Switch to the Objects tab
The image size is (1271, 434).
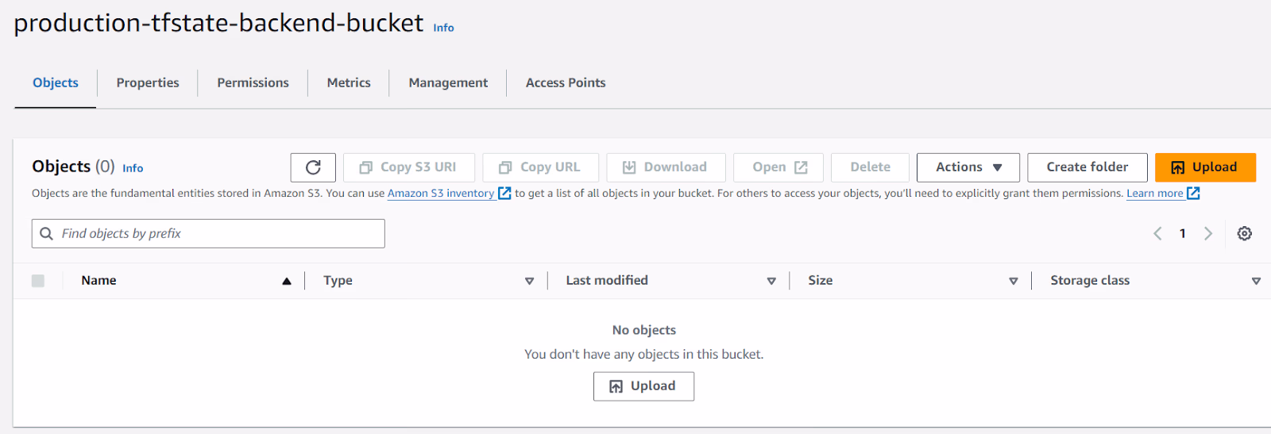pos(56,83)
